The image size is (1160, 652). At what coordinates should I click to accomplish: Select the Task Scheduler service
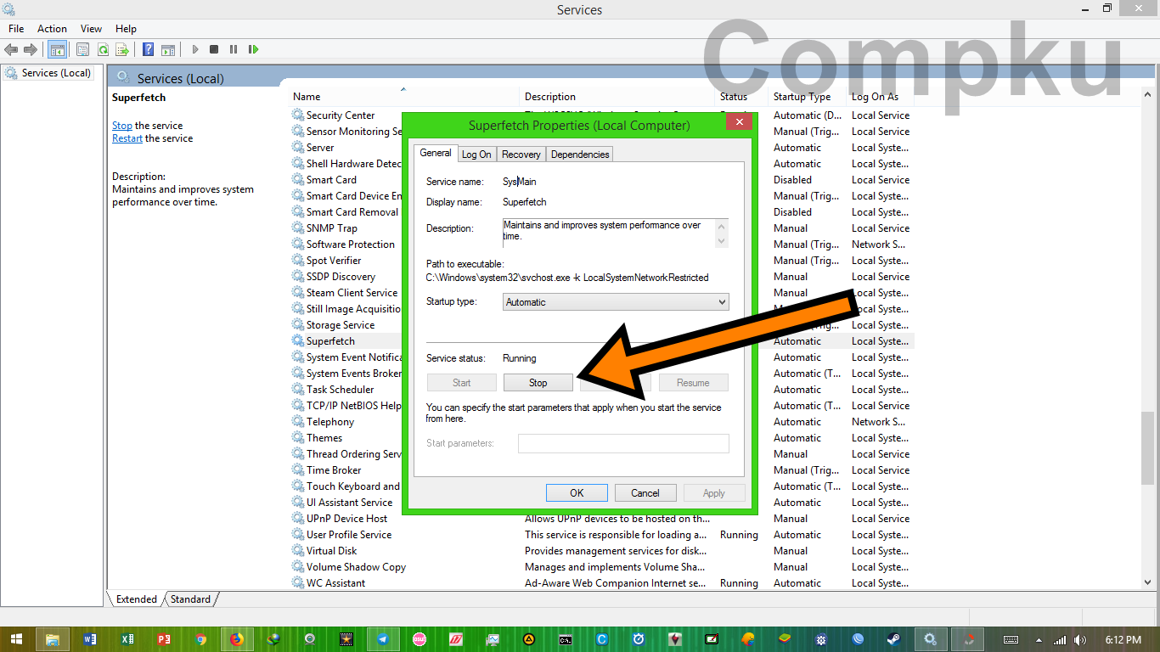tap(340, 390)
